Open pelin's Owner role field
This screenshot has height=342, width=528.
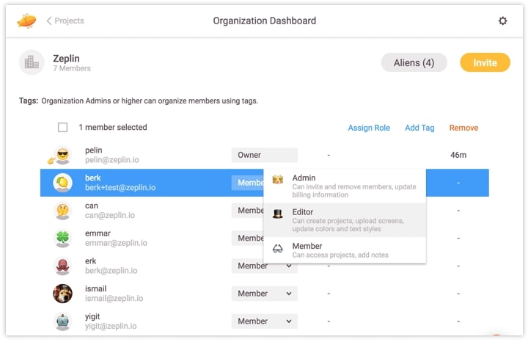click(x=264, y=155)
